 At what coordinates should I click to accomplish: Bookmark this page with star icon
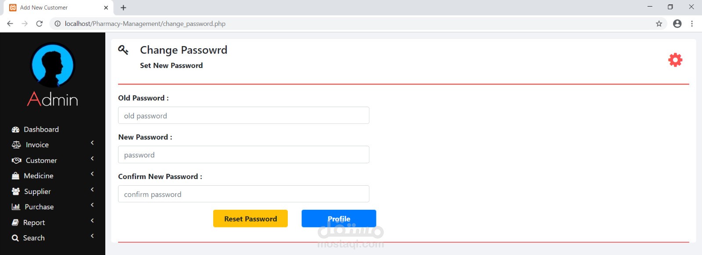(659, 24)
